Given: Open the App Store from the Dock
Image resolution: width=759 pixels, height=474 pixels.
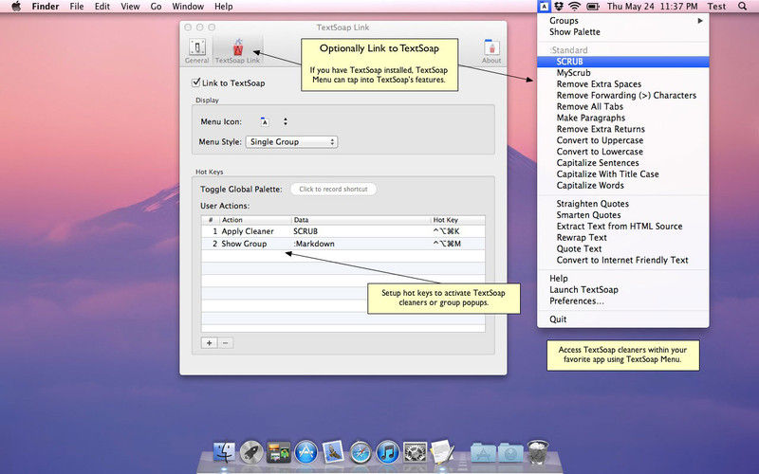Looking at the screenshot, I should (305, 451).
